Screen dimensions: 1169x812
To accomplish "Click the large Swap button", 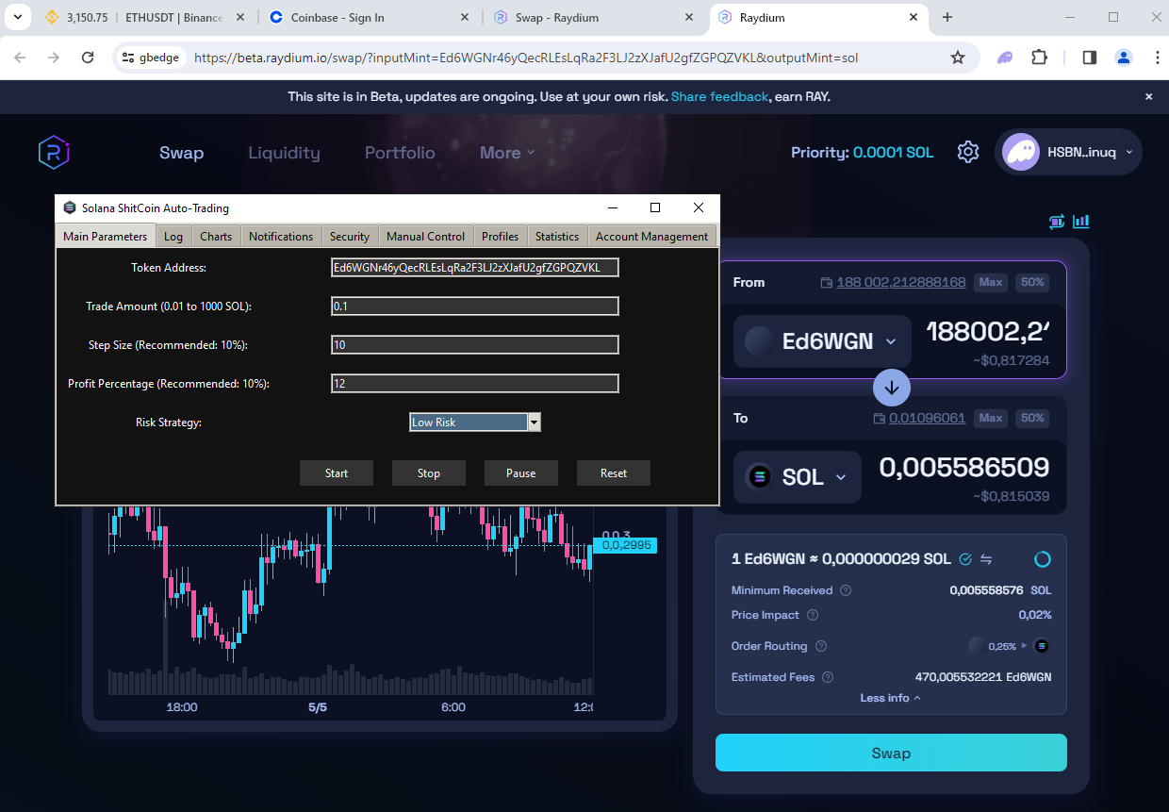I will tap(891, 753).
